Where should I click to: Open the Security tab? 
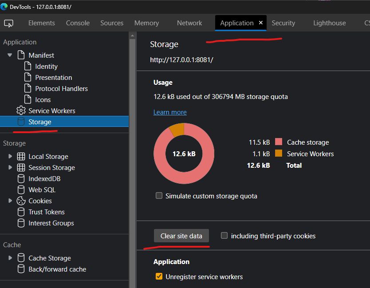click(283, 23)
